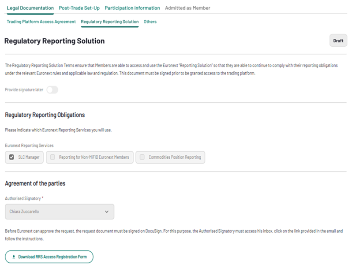352x268 pixels.
Task: Click the Draft status badge
Action: [338, 41]
